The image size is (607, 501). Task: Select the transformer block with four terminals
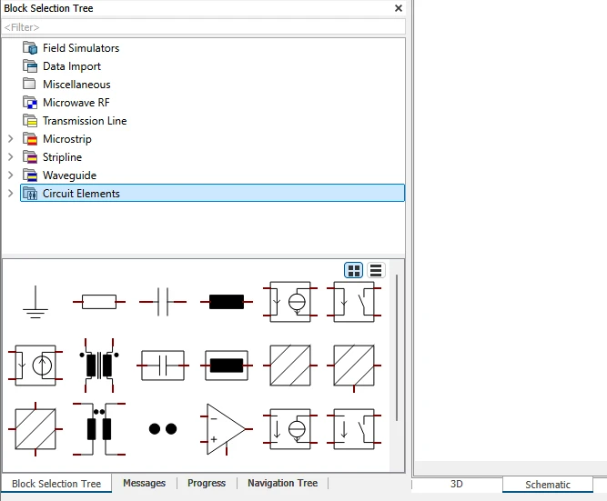99,366
